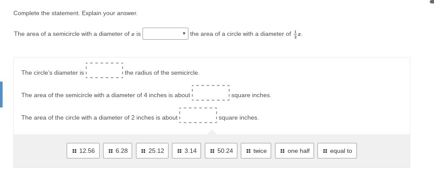
Task: Click the circle's diameter blank drop box
Action: [x=104, y=70]
